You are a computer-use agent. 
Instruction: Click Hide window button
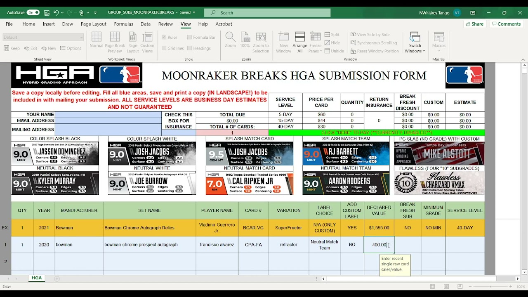(x=332, y=43)
